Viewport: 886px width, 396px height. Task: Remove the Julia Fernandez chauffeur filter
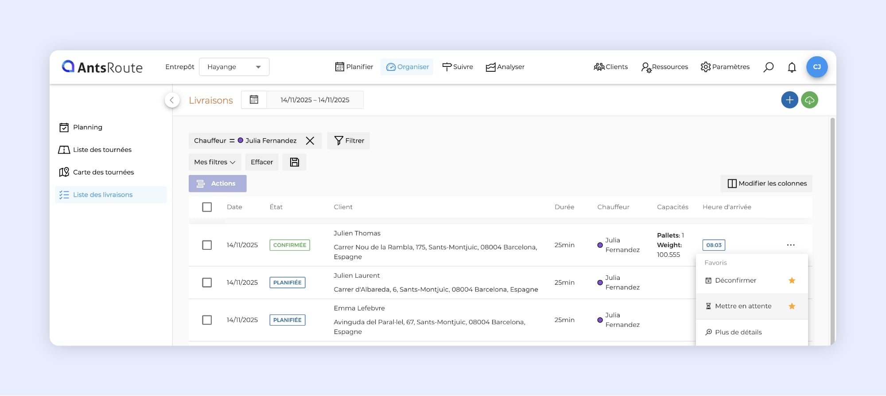pos(310,141)
